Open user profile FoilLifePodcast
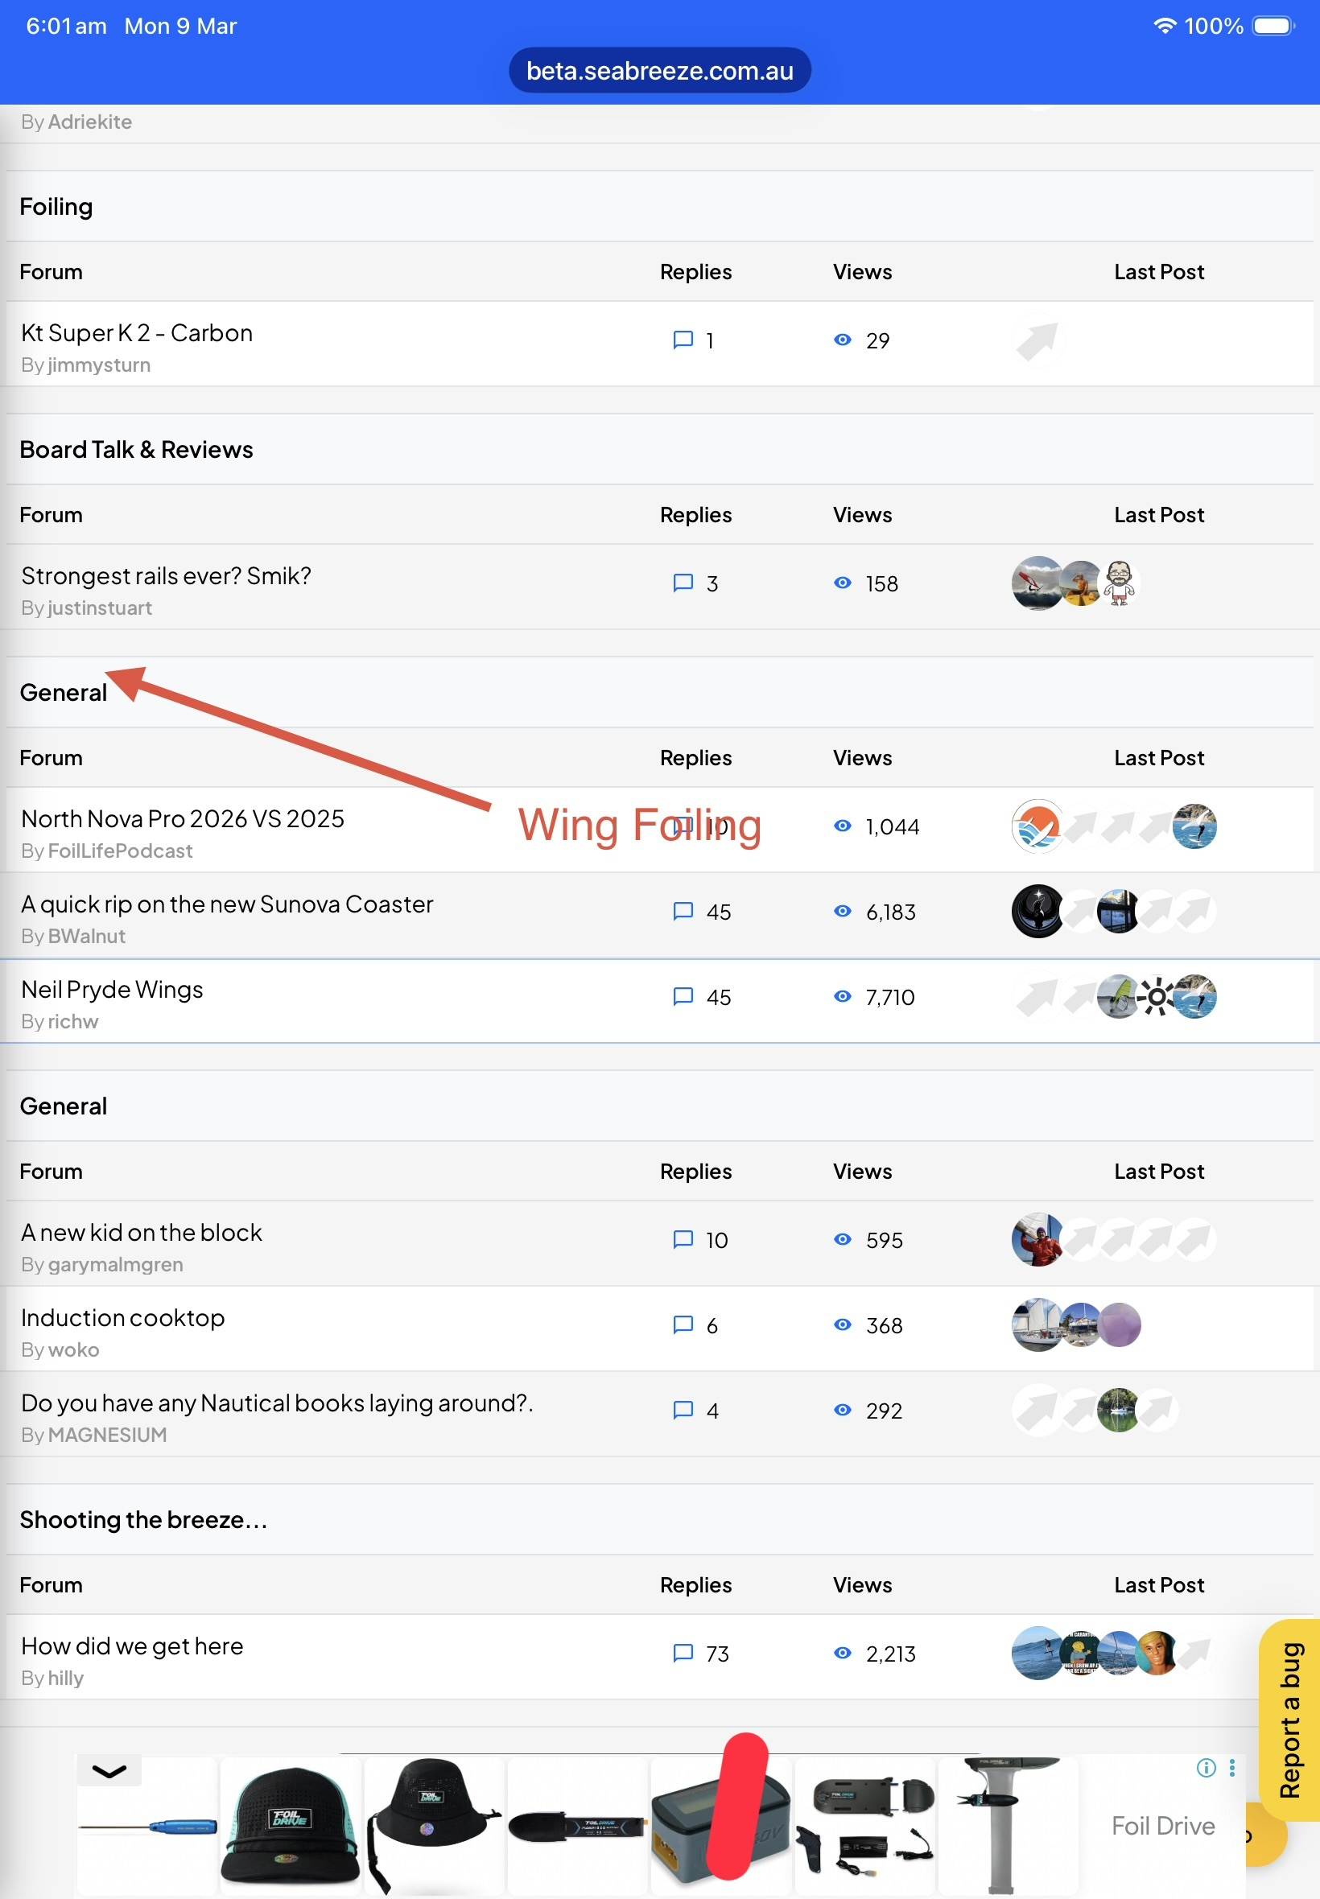This screenshot has width=1320, height=1899. (120, 851)
